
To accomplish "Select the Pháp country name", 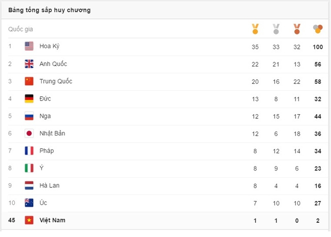I will [47, 151].
